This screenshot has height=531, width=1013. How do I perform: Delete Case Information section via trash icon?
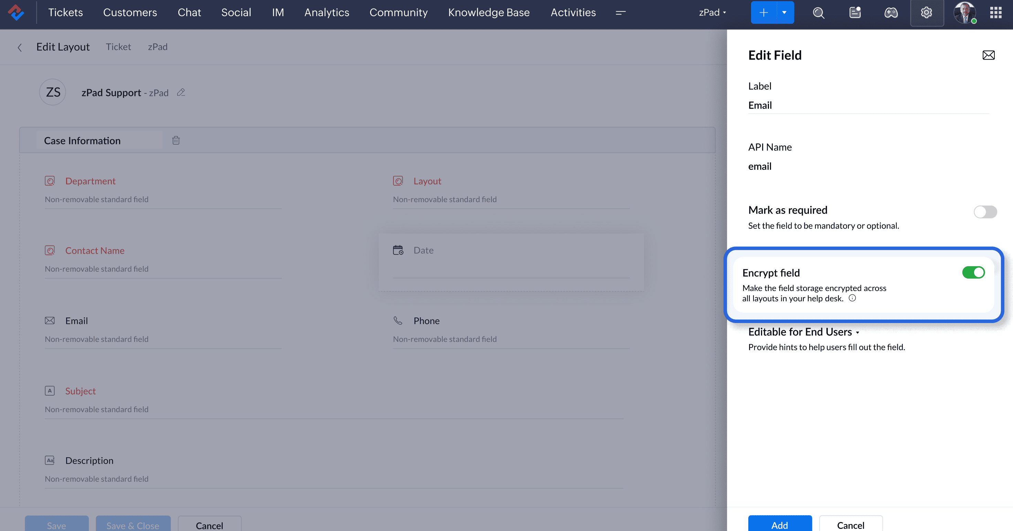coord(176,140)
